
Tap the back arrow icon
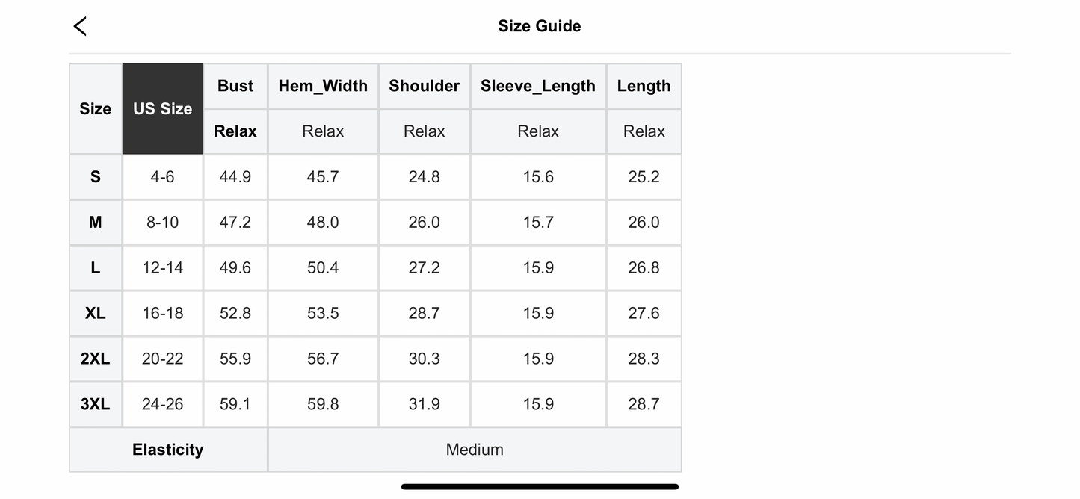point(81,26)
